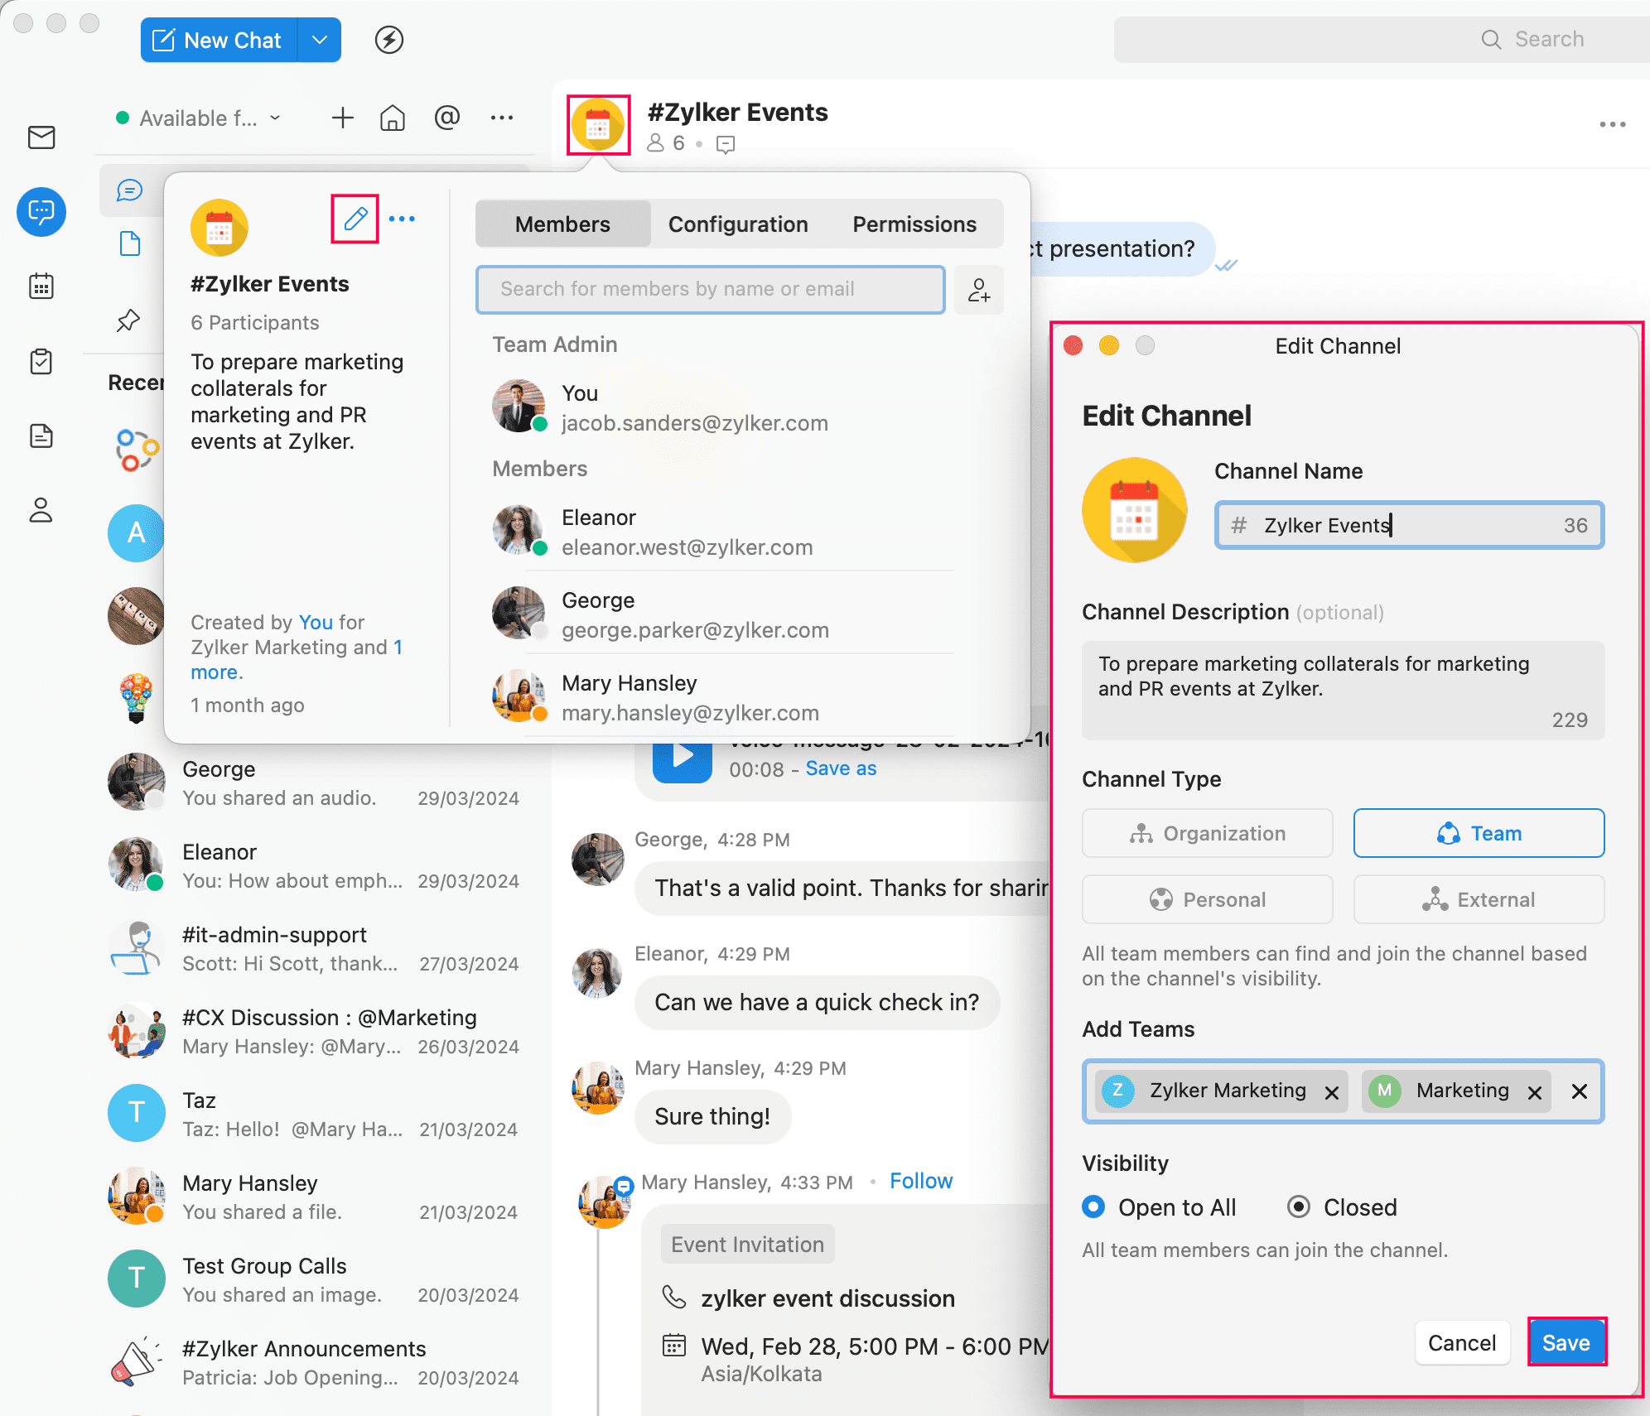Select Closed visibility option
This screenshot has width=1650, height=1416.
click(1299, 1207)
